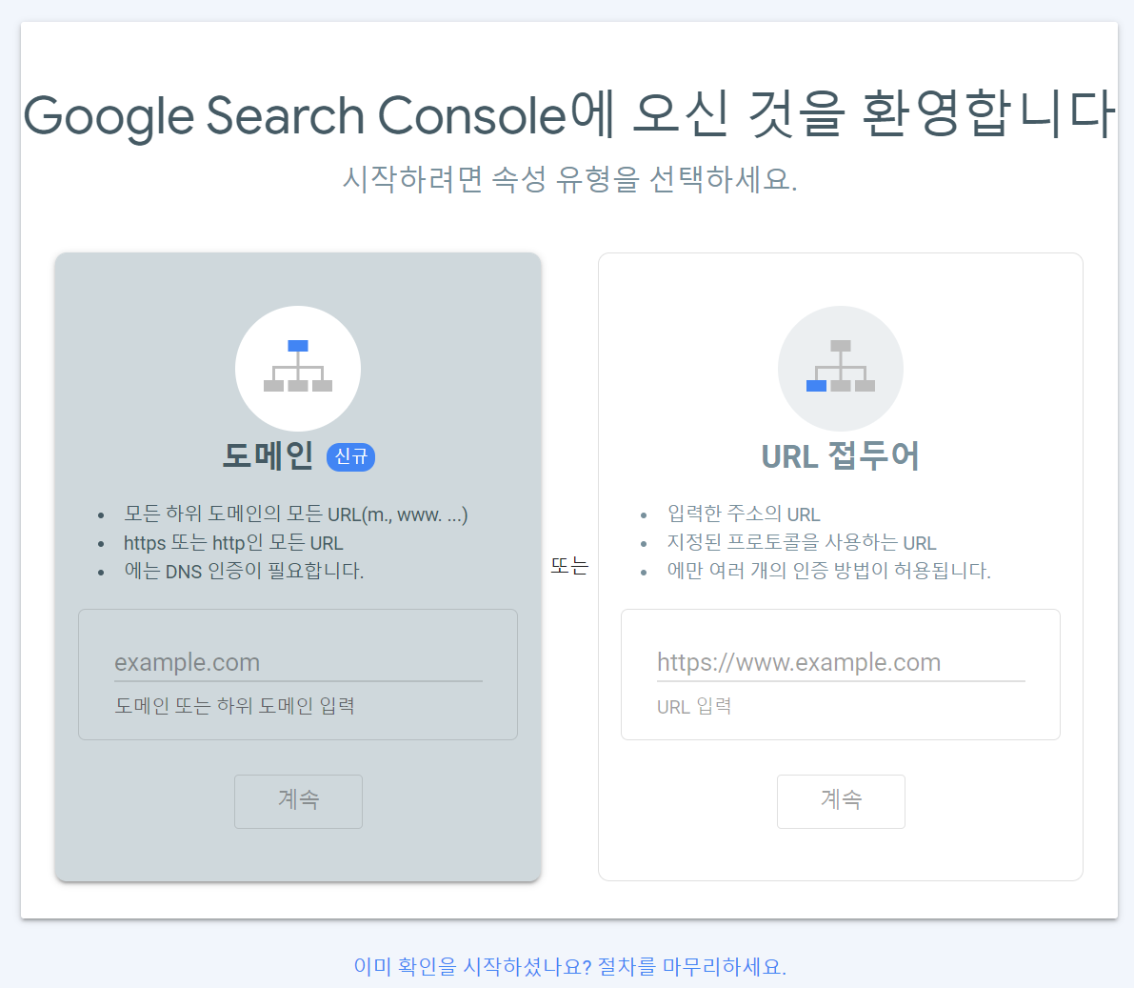Viewport: 1134px width, 988px height.
Task: Click the '시작하려면 속성 유형을 선택하세요.' subtitle
Action: [x=570, y=179]
